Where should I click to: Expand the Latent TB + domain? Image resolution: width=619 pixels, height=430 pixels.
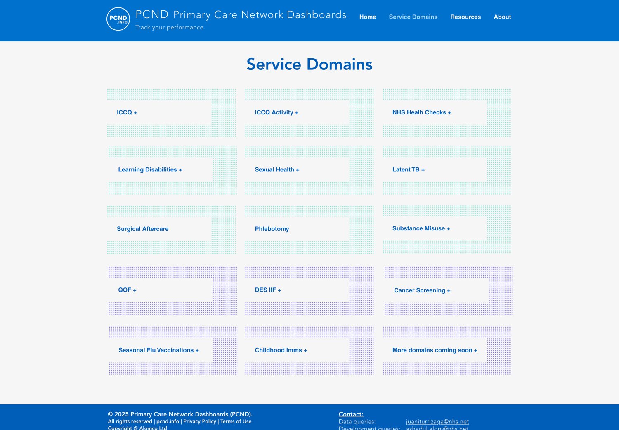[x=409, y=170]
